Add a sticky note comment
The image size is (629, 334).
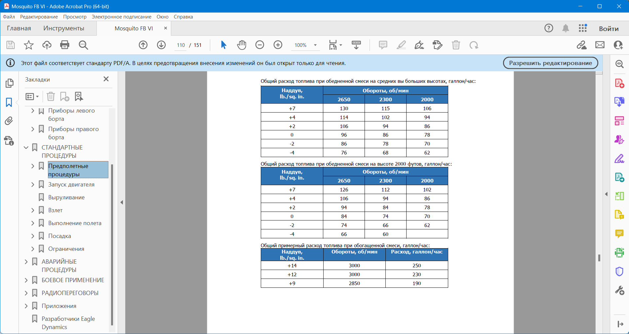(x=383, y=45)
